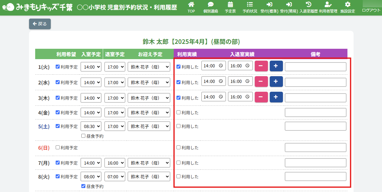Open the 予定表 calendar icon
The image size is (382, 192).
[x=230, y=5]
